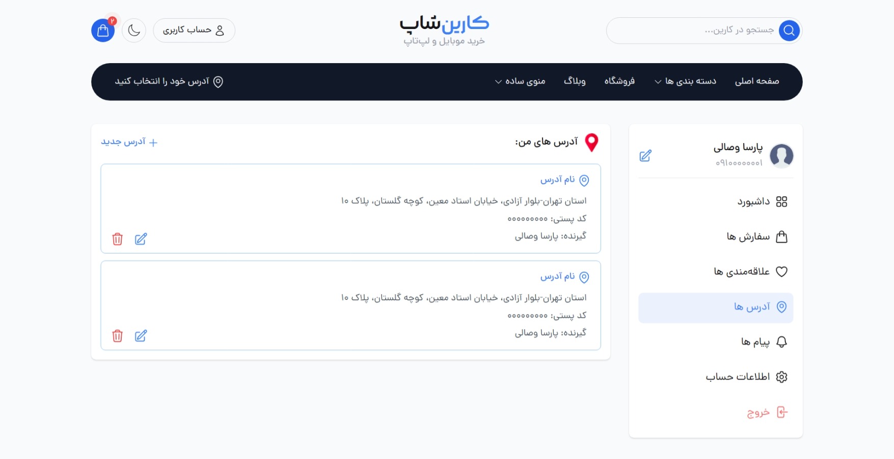This screenshot has height=459, width=894.
Task: Click گیرنده line in the first address card
Action: [x=551, y=236]
